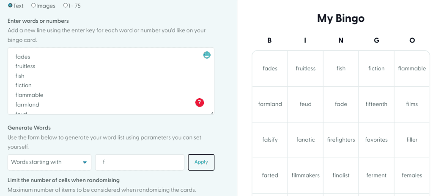Select the Text radio button
The width and height of the screenshot is (433, 196).
point(10,5)
